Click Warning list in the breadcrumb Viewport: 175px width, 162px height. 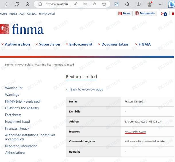tap(43, 65)
